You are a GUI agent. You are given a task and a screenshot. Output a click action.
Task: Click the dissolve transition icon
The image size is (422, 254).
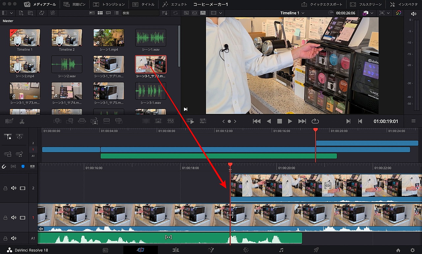[x=158, y=121]
